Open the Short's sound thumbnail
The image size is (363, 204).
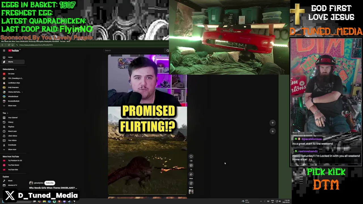coord(191,192)
